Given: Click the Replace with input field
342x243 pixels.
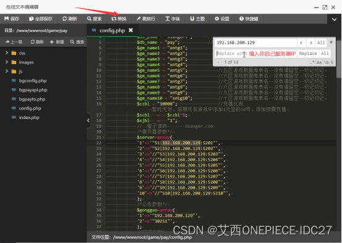Looking at the screenshot, I should [256, 54].
